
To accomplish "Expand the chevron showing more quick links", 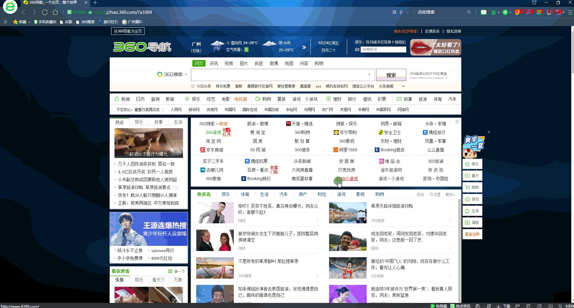I will 404,86.
